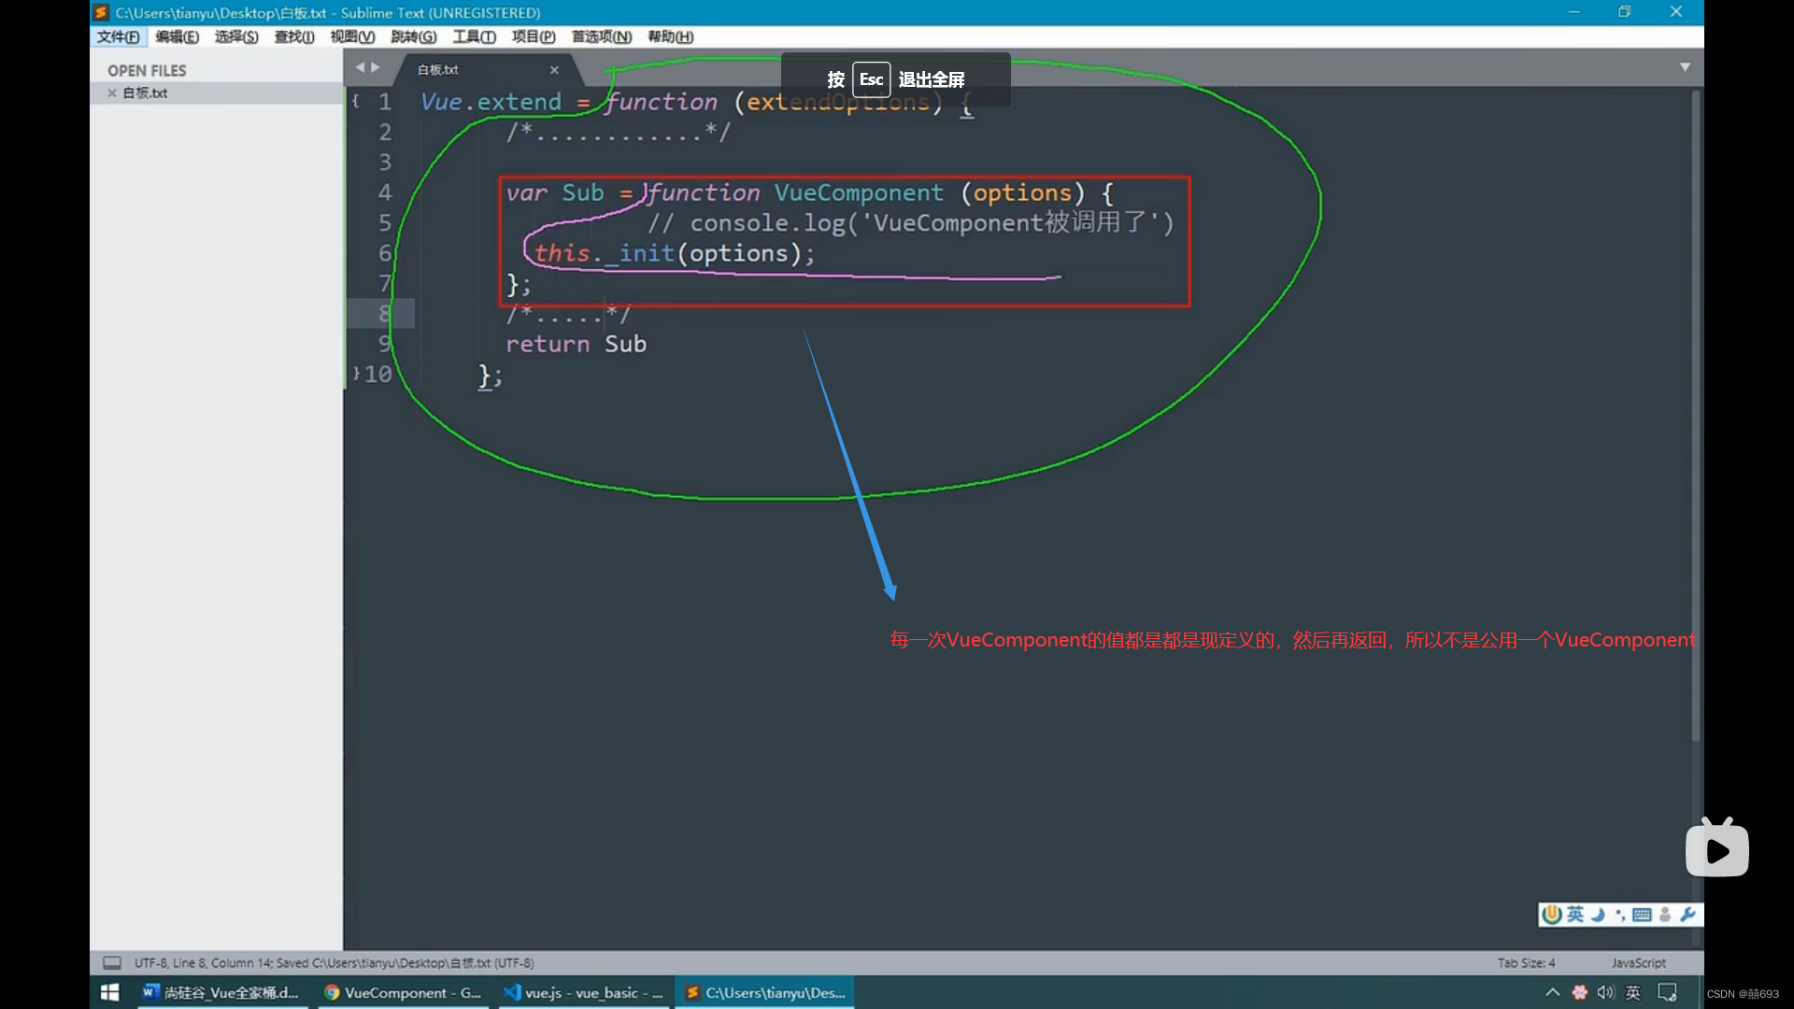The width and height of the screenshot is (1794, 1009).
Task: Click the bilibili play button icon
Action: tap(1716, 850)
